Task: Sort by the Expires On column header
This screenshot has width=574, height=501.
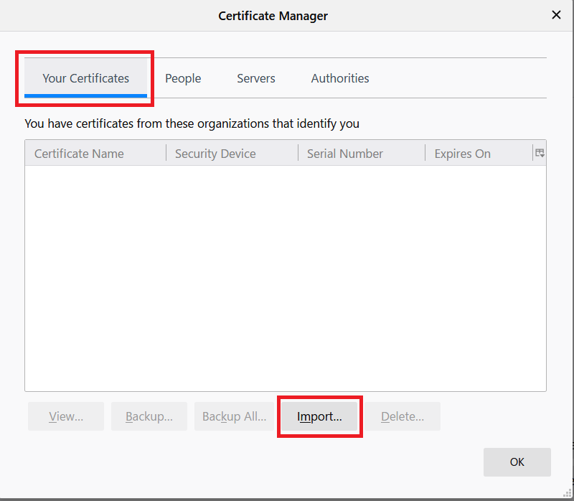Action: (462, 153)
